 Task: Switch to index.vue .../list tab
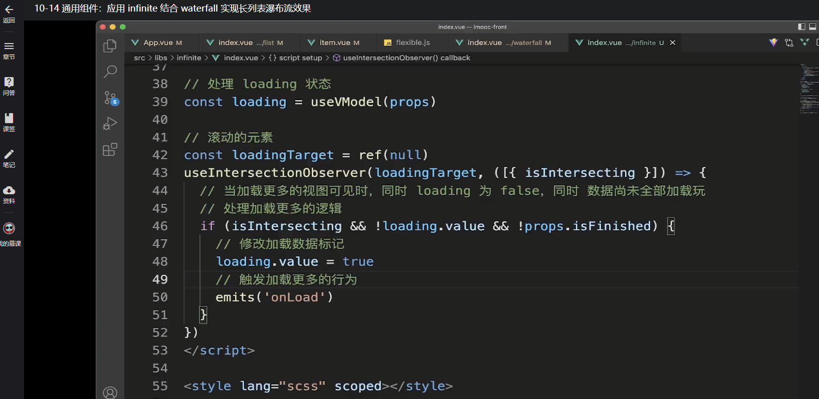tap(250, 43)
